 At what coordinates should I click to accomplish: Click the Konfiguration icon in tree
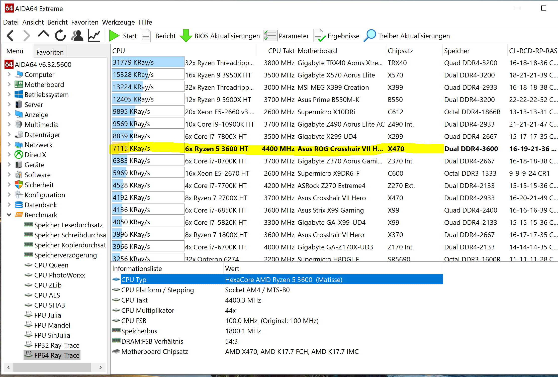coord(19,195)
